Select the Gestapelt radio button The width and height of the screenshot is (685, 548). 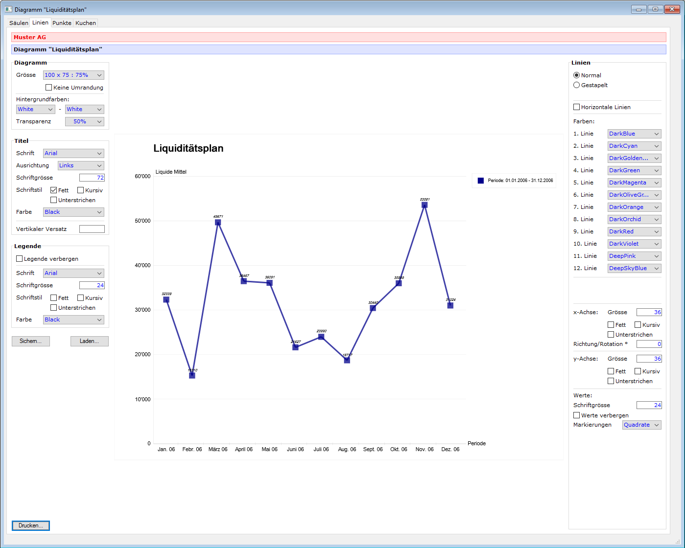(576, 85)
